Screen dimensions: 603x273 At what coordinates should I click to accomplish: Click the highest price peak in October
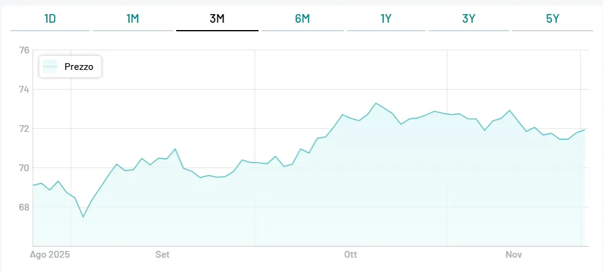click(x=376, y=103)
